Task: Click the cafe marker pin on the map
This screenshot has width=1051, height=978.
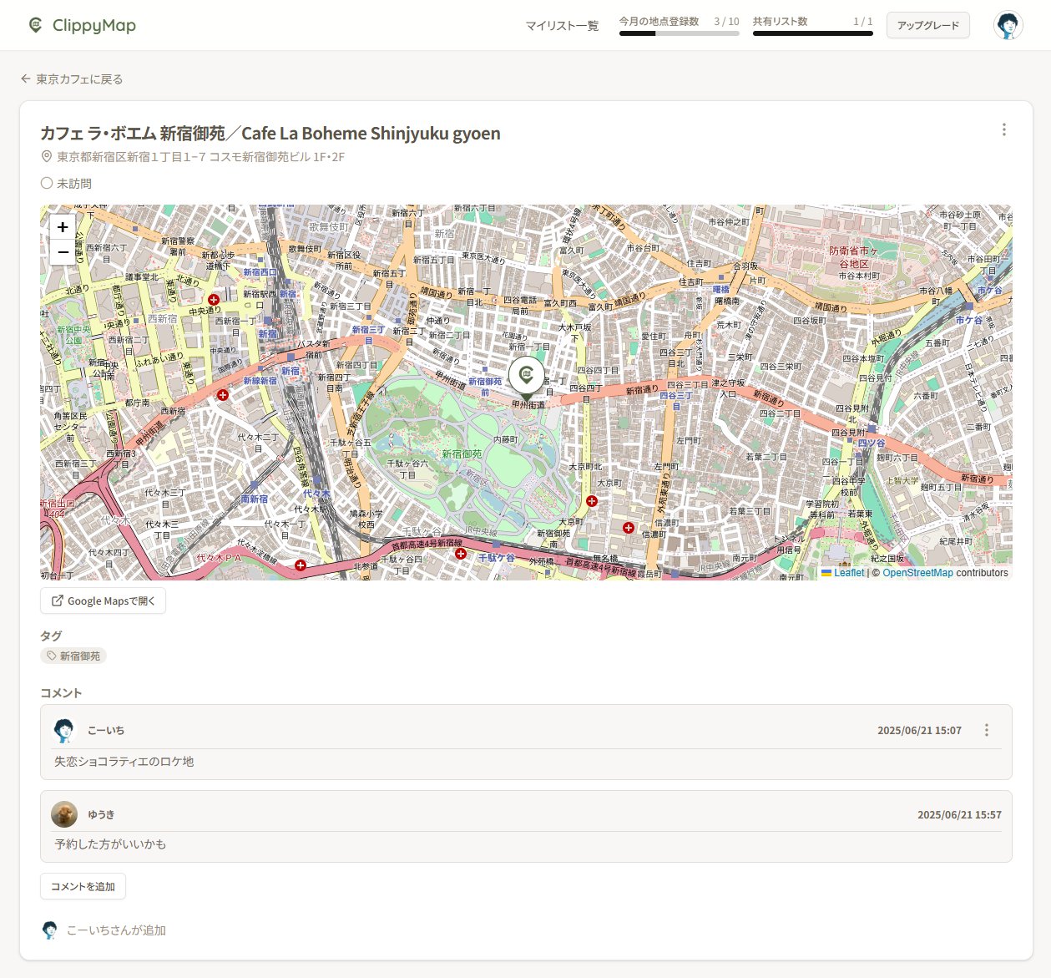Action: [x=526, y=377]
